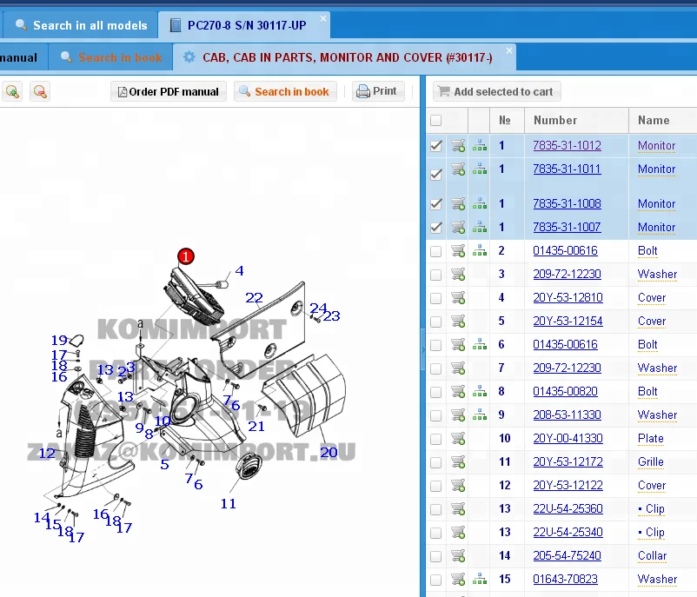This screenshot has width=697, height=597.
Task: Click the Order PDF manual button
Action: click(x=169, y=91)
